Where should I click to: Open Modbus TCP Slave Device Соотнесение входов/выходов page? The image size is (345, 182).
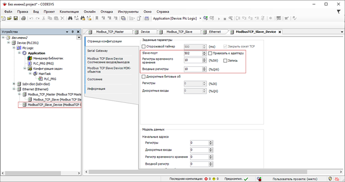click(x=108, y=61)
